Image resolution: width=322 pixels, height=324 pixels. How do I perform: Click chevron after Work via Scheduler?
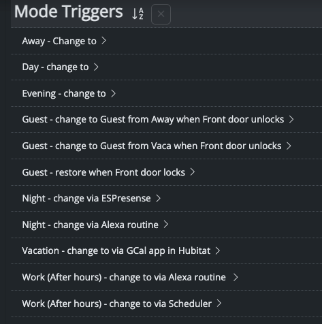coord(219,303)
